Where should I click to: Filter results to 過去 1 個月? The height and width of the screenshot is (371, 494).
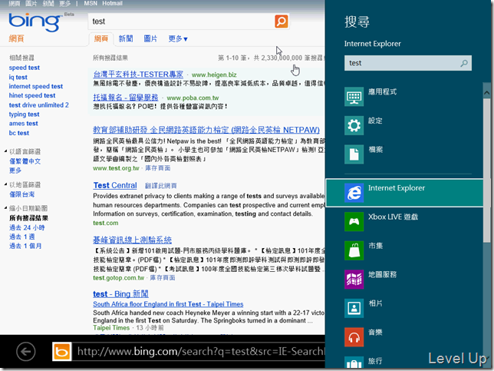[x=25, y=246]
